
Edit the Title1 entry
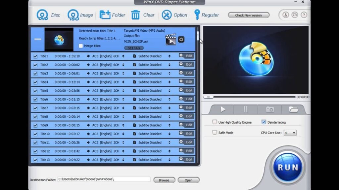tap(186, 56)
